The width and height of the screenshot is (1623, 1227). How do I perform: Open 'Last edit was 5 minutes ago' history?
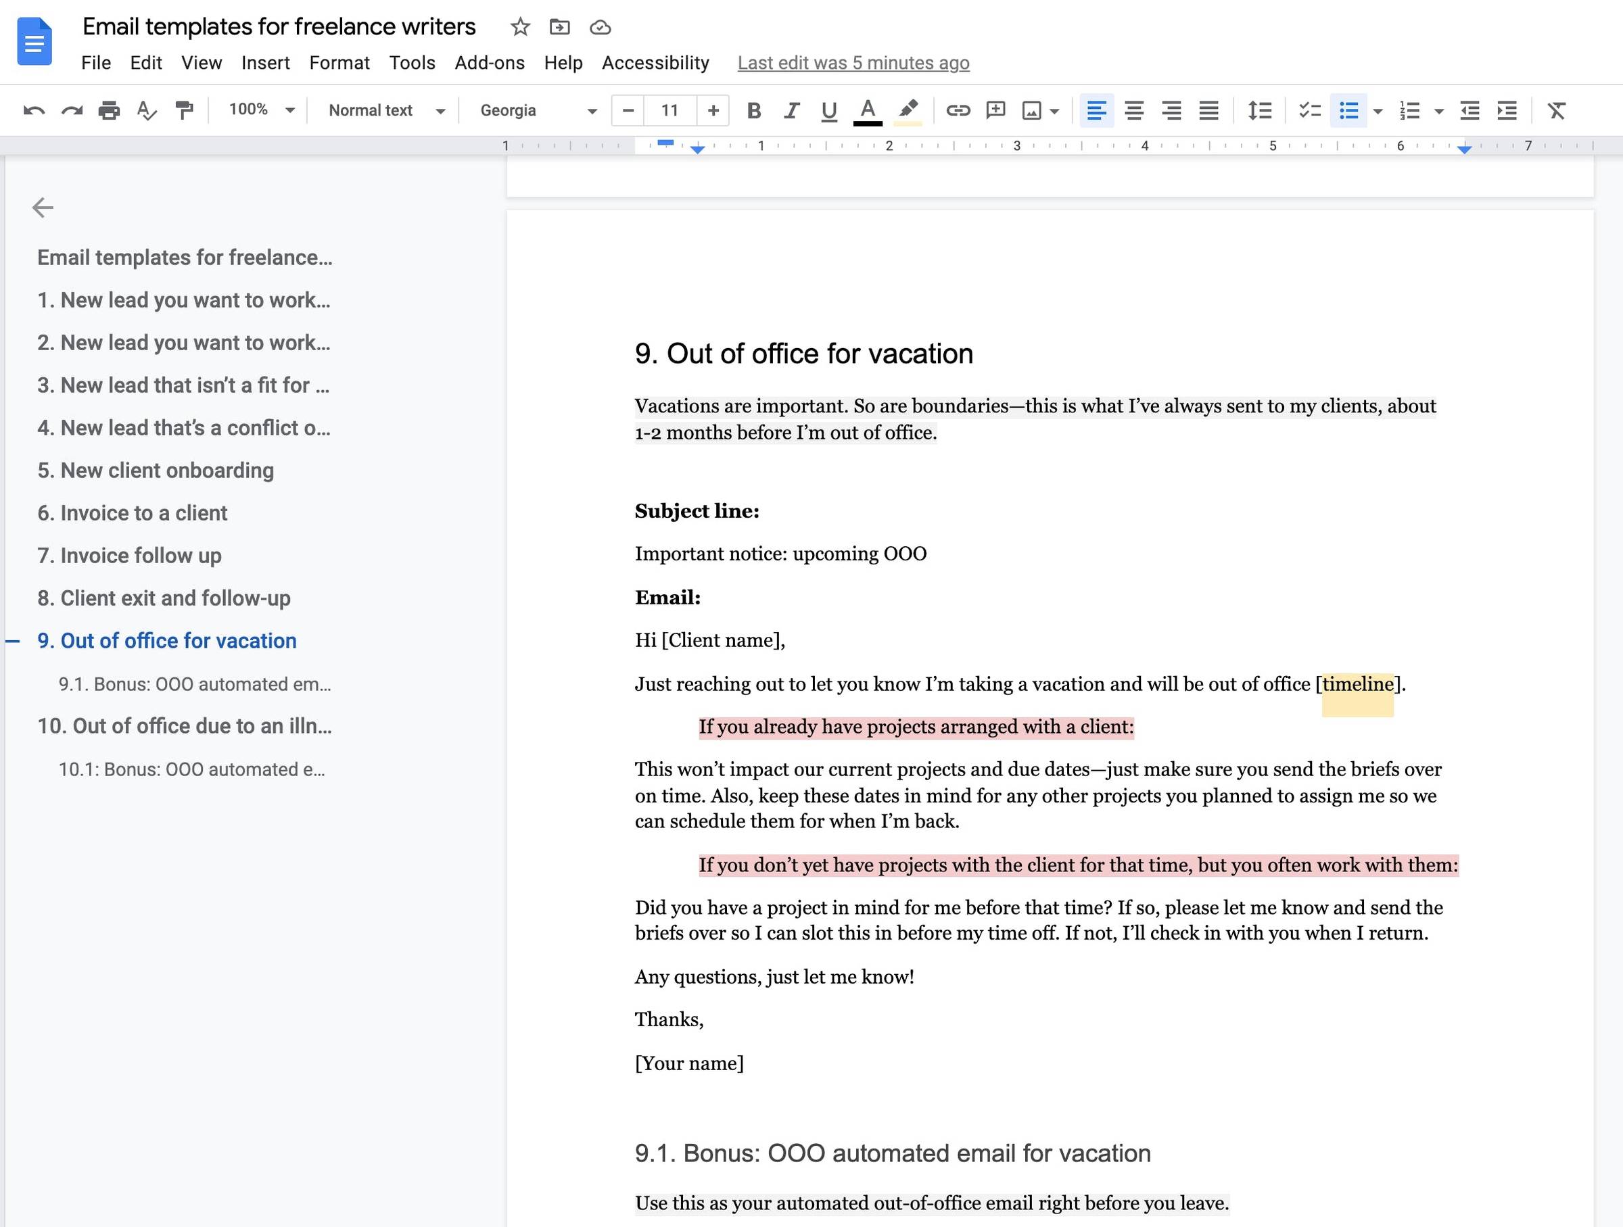coord(853,63)
